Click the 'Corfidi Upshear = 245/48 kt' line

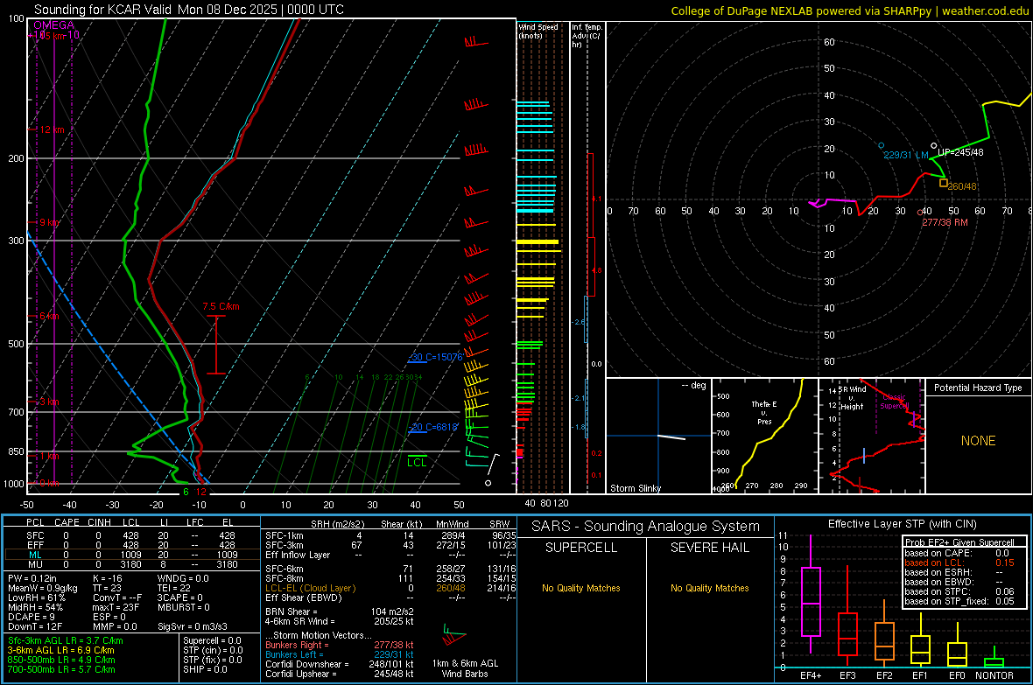coord(340,674)
